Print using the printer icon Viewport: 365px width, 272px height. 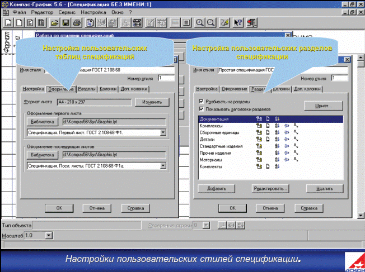(x=77, y=23)
